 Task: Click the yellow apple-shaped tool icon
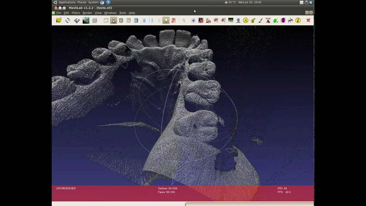[253, 20]
